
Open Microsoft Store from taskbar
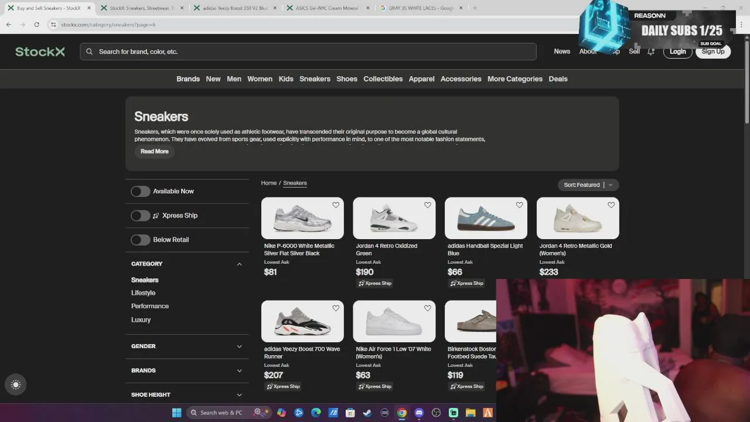350,413
